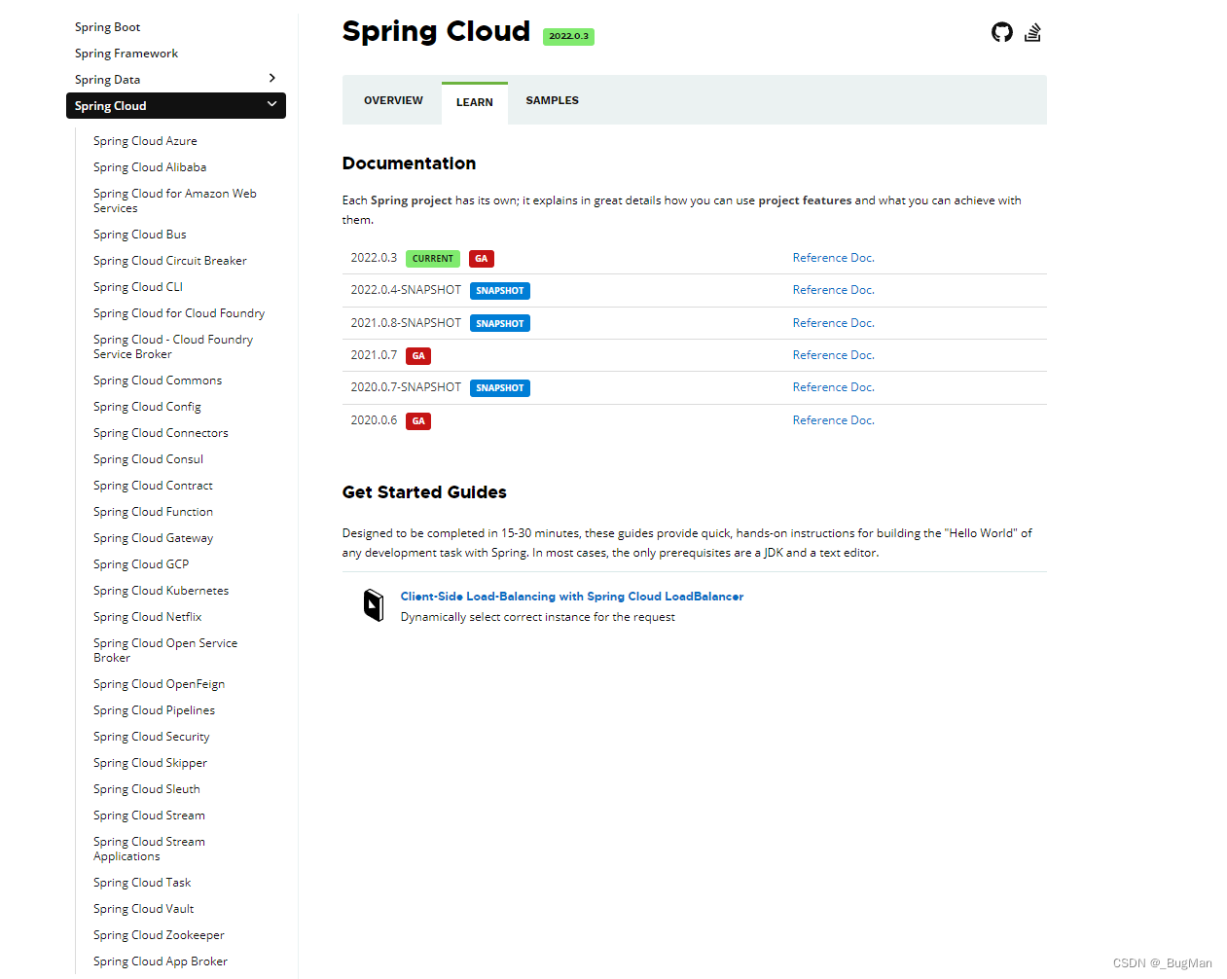Click the green 2022.0.3 version badge
The image size is (1227, 979).
568,36
